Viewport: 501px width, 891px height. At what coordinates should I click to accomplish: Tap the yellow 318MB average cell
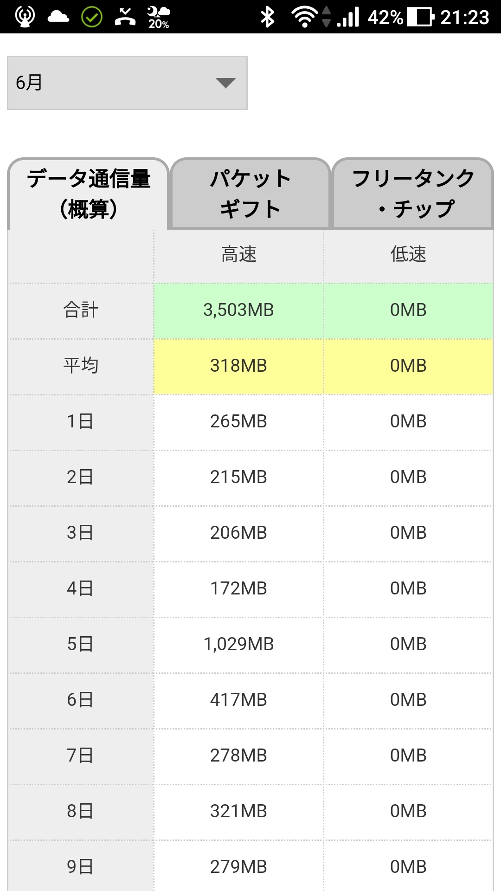coord(238,366)
